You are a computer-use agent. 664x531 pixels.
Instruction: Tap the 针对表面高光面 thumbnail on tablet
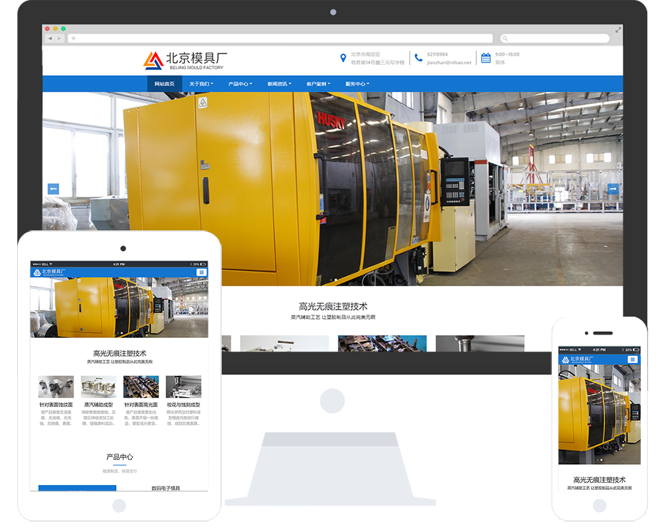pyautogui.click(x=141, y=386)
